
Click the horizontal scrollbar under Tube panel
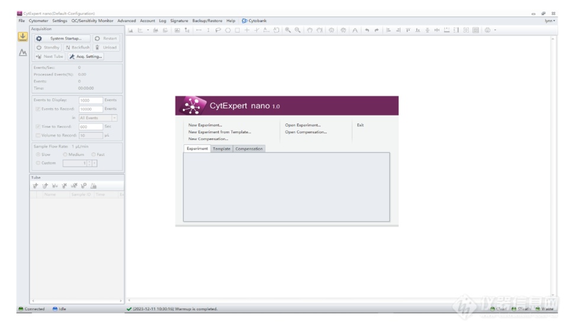pyautogui.click(x=77, y=301)
